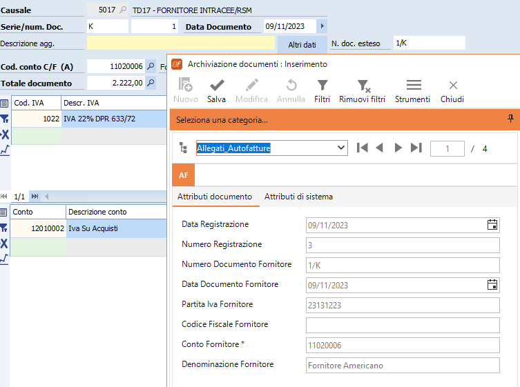Click the Altri dati button

tap(302, 44)
